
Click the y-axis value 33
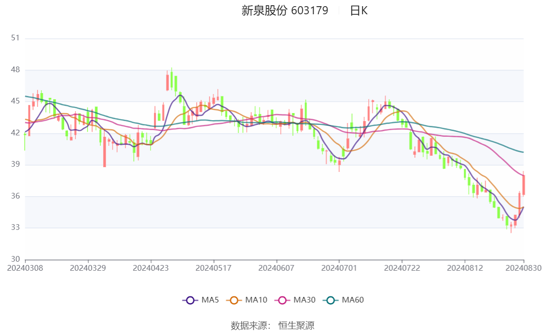[15, 228]
